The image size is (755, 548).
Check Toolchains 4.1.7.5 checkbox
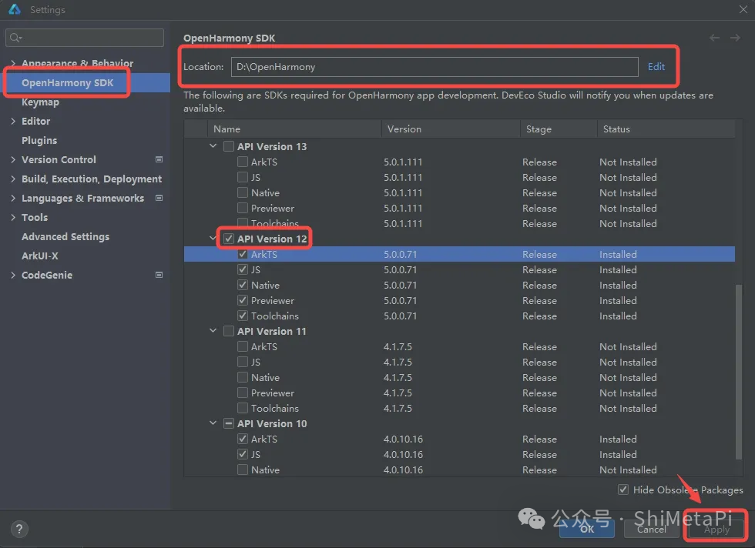[x=243, y=408]
